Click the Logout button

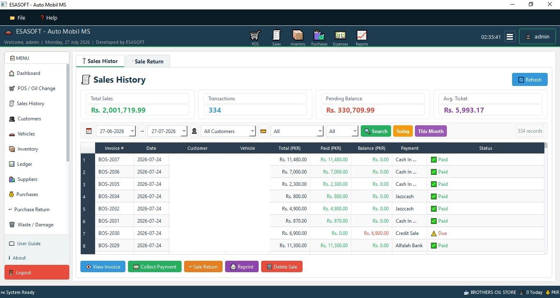coord(36,272)
